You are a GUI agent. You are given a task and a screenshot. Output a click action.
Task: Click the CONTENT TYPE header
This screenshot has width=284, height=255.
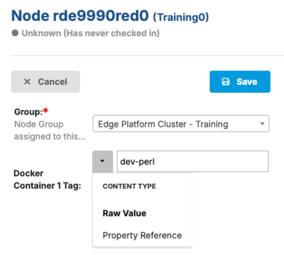point(129,186)
